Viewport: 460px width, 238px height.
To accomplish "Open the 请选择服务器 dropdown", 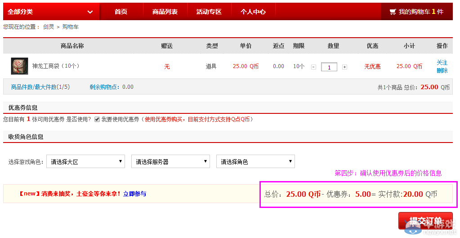I will pyautogui.click(x=170, y=161).
